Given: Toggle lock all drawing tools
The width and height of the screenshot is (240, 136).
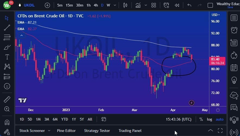Looking at the screenshot, I should click(7, 132).
